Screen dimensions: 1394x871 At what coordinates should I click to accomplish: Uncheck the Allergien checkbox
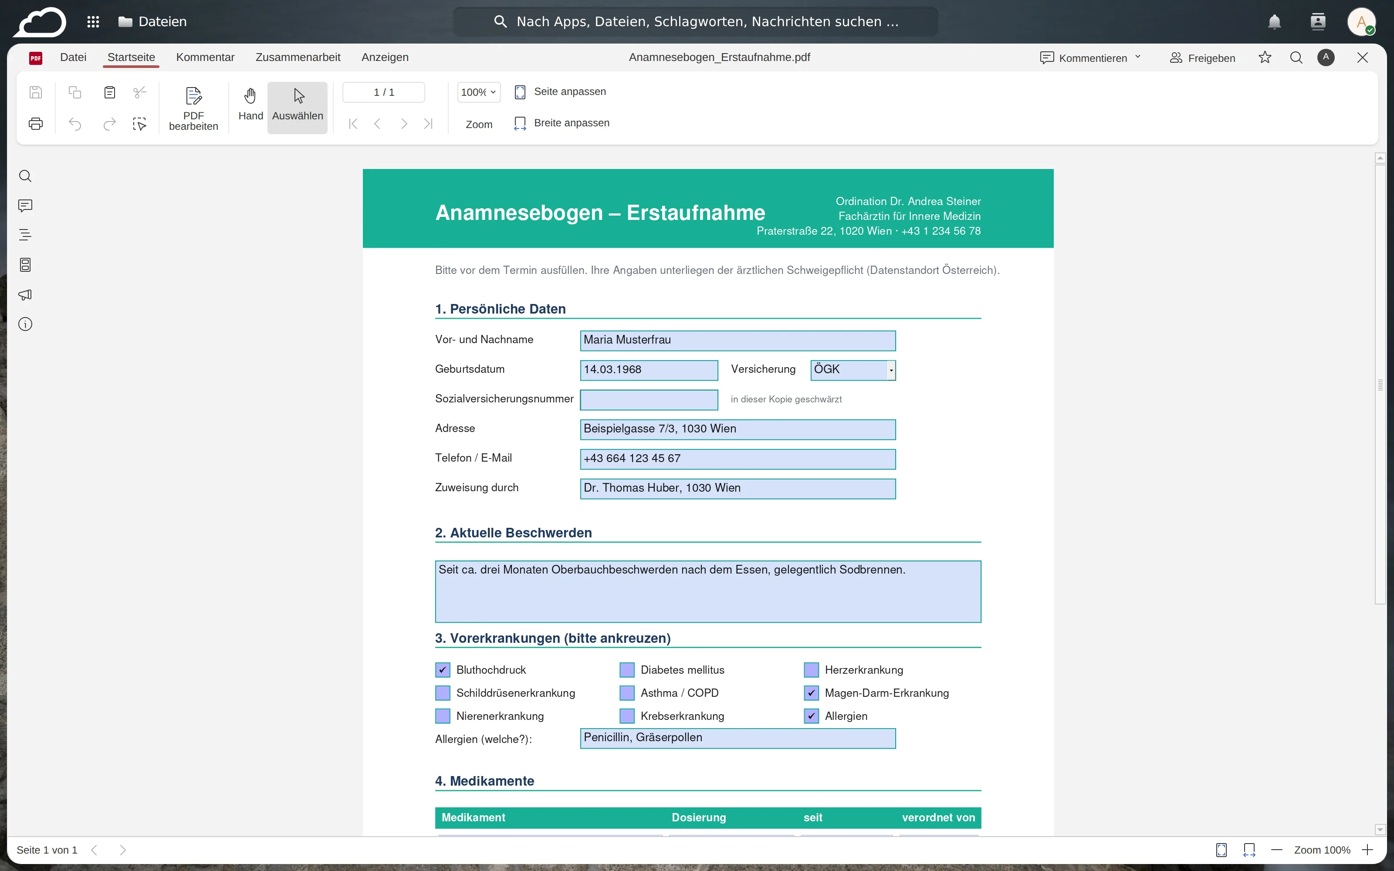click(812, 716)
